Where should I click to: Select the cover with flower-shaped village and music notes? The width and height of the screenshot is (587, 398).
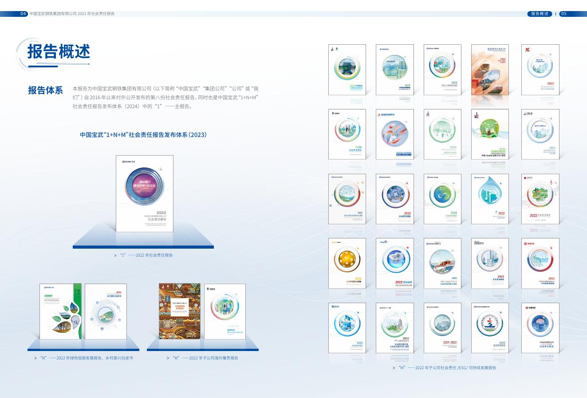pyautogui.click(x=540, y=199)
